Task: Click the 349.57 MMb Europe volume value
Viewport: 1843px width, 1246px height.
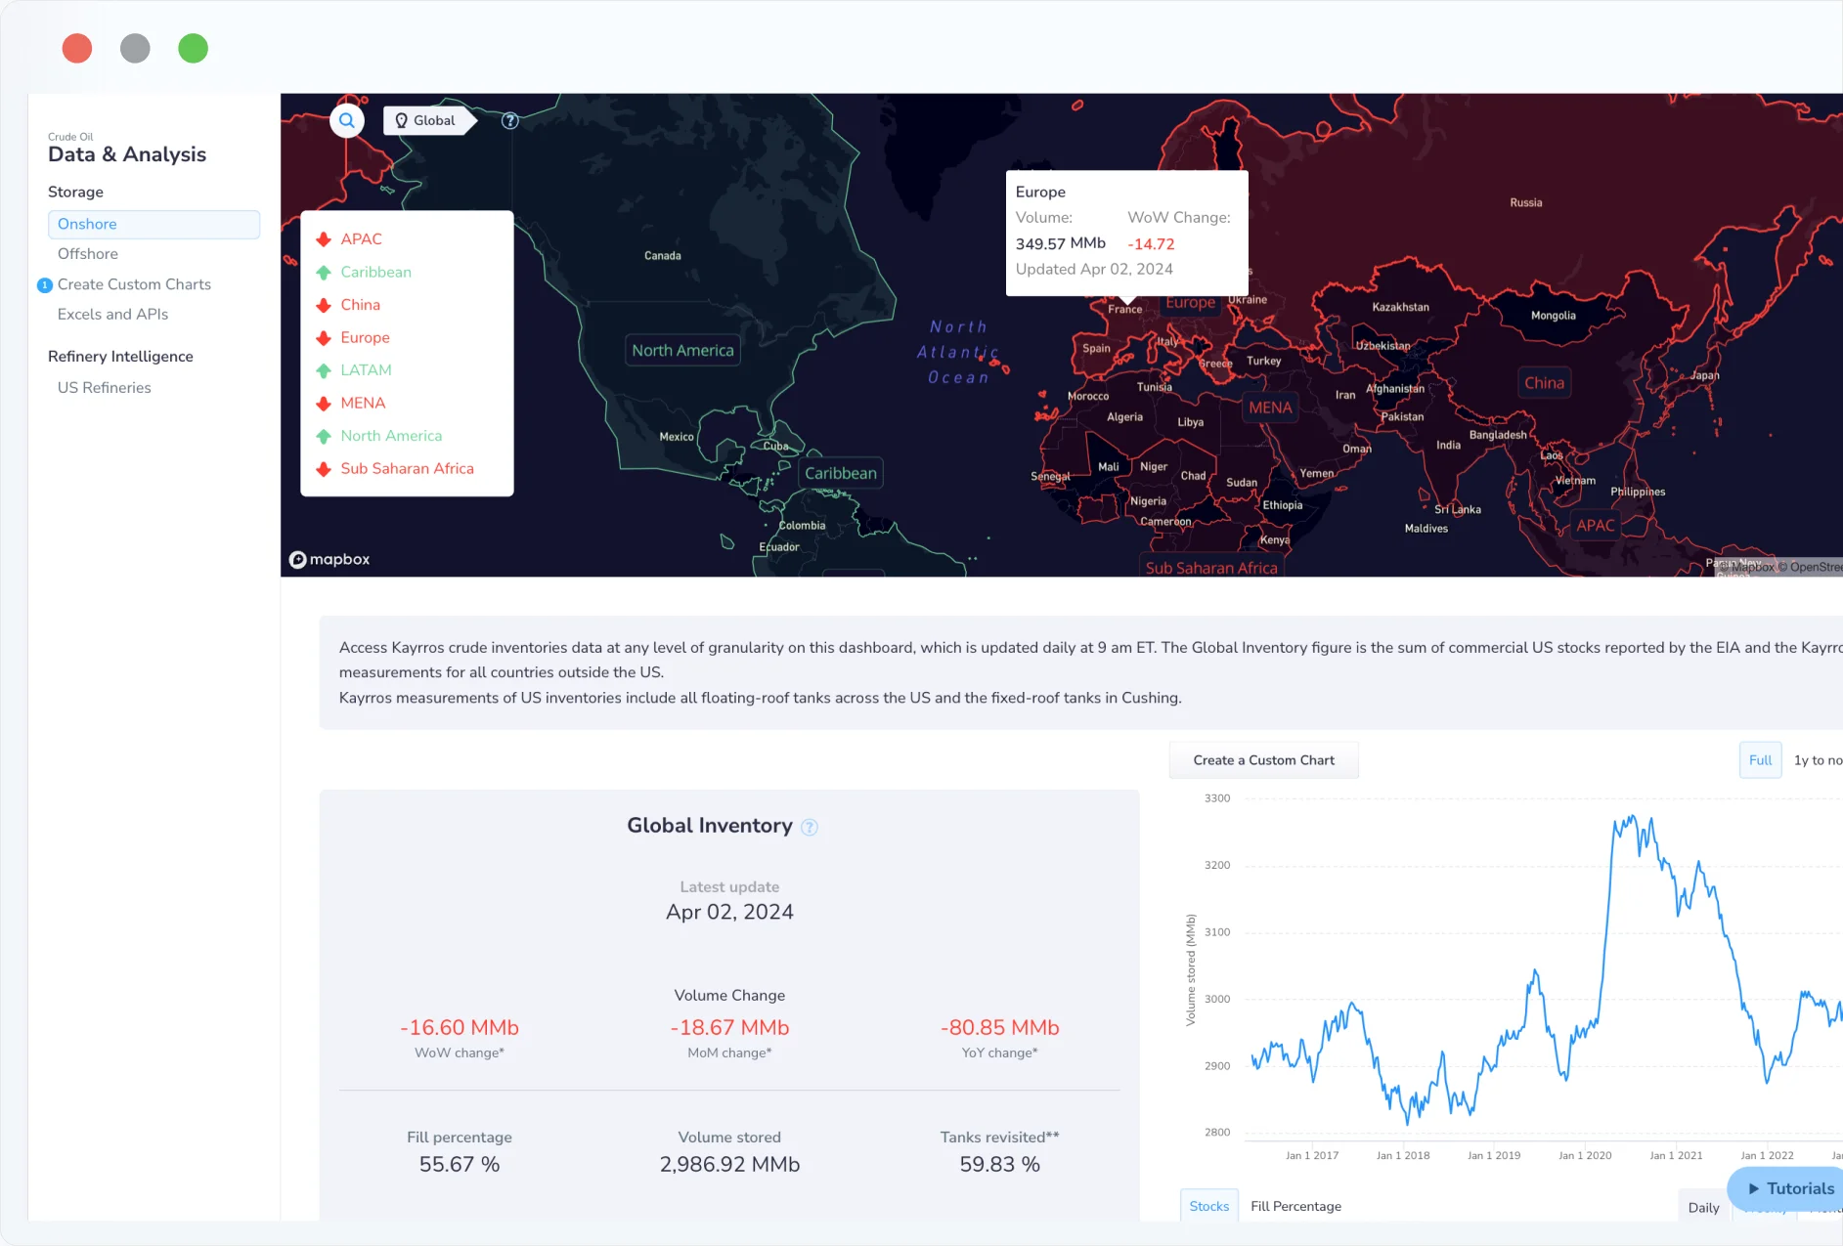Action: 1060,243
